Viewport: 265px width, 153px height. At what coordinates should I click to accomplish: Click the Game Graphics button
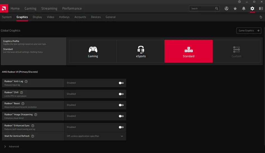coord(249,31)
